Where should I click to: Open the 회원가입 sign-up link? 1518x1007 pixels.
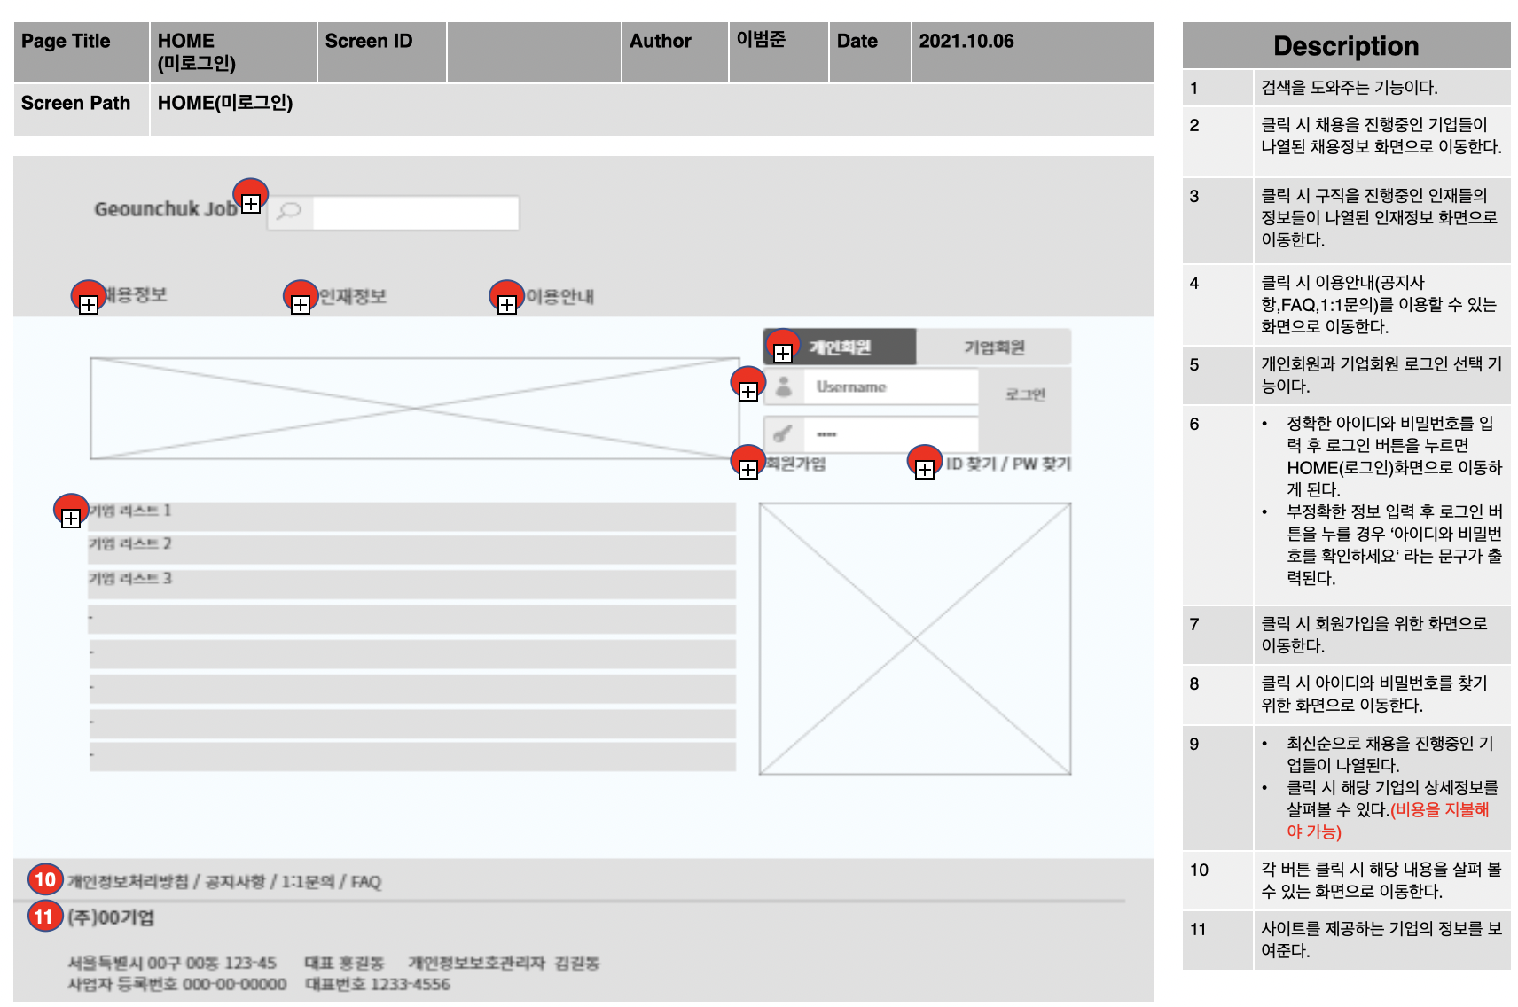(796, 464)
